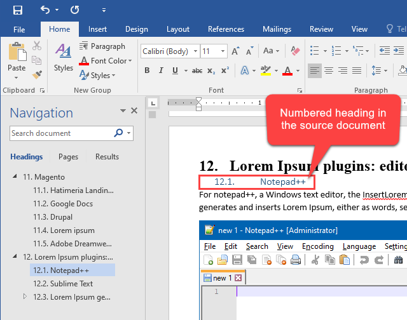Collapse the 11. Magento heading

15,177
